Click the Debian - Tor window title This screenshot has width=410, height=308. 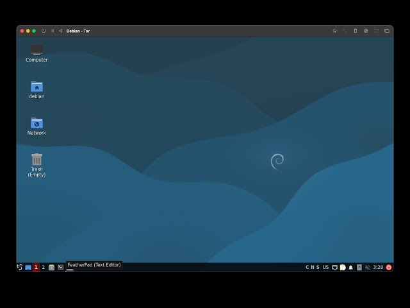tap(78, 31)
